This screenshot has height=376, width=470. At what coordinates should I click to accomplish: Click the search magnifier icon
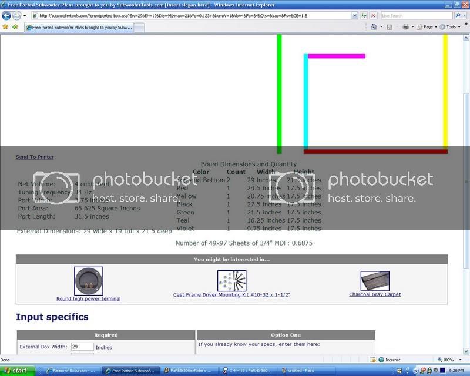click(x=458, y=16)
